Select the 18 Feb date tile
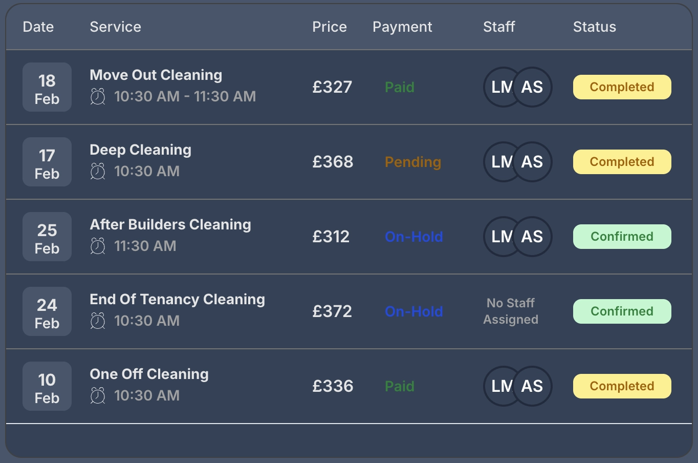This screenshot has width=698, height=463. point(47,87)
